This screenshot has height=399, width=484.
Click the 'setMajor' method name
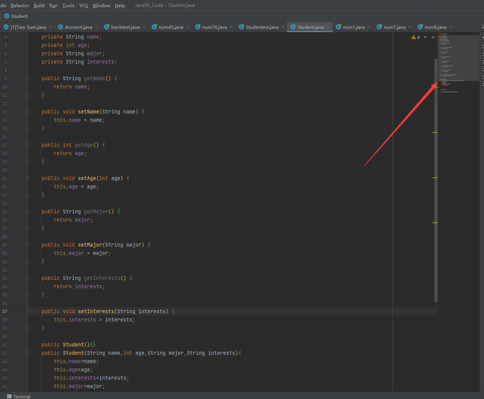pos(90,245)
